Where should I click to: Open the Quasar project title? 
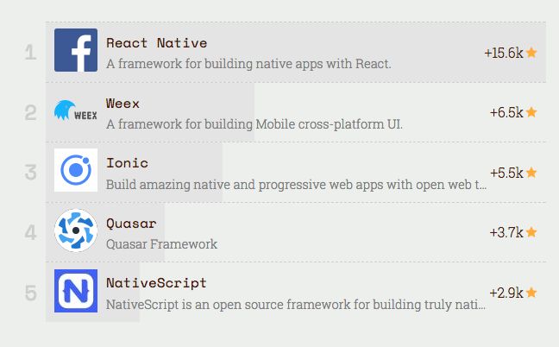[131, 224]
